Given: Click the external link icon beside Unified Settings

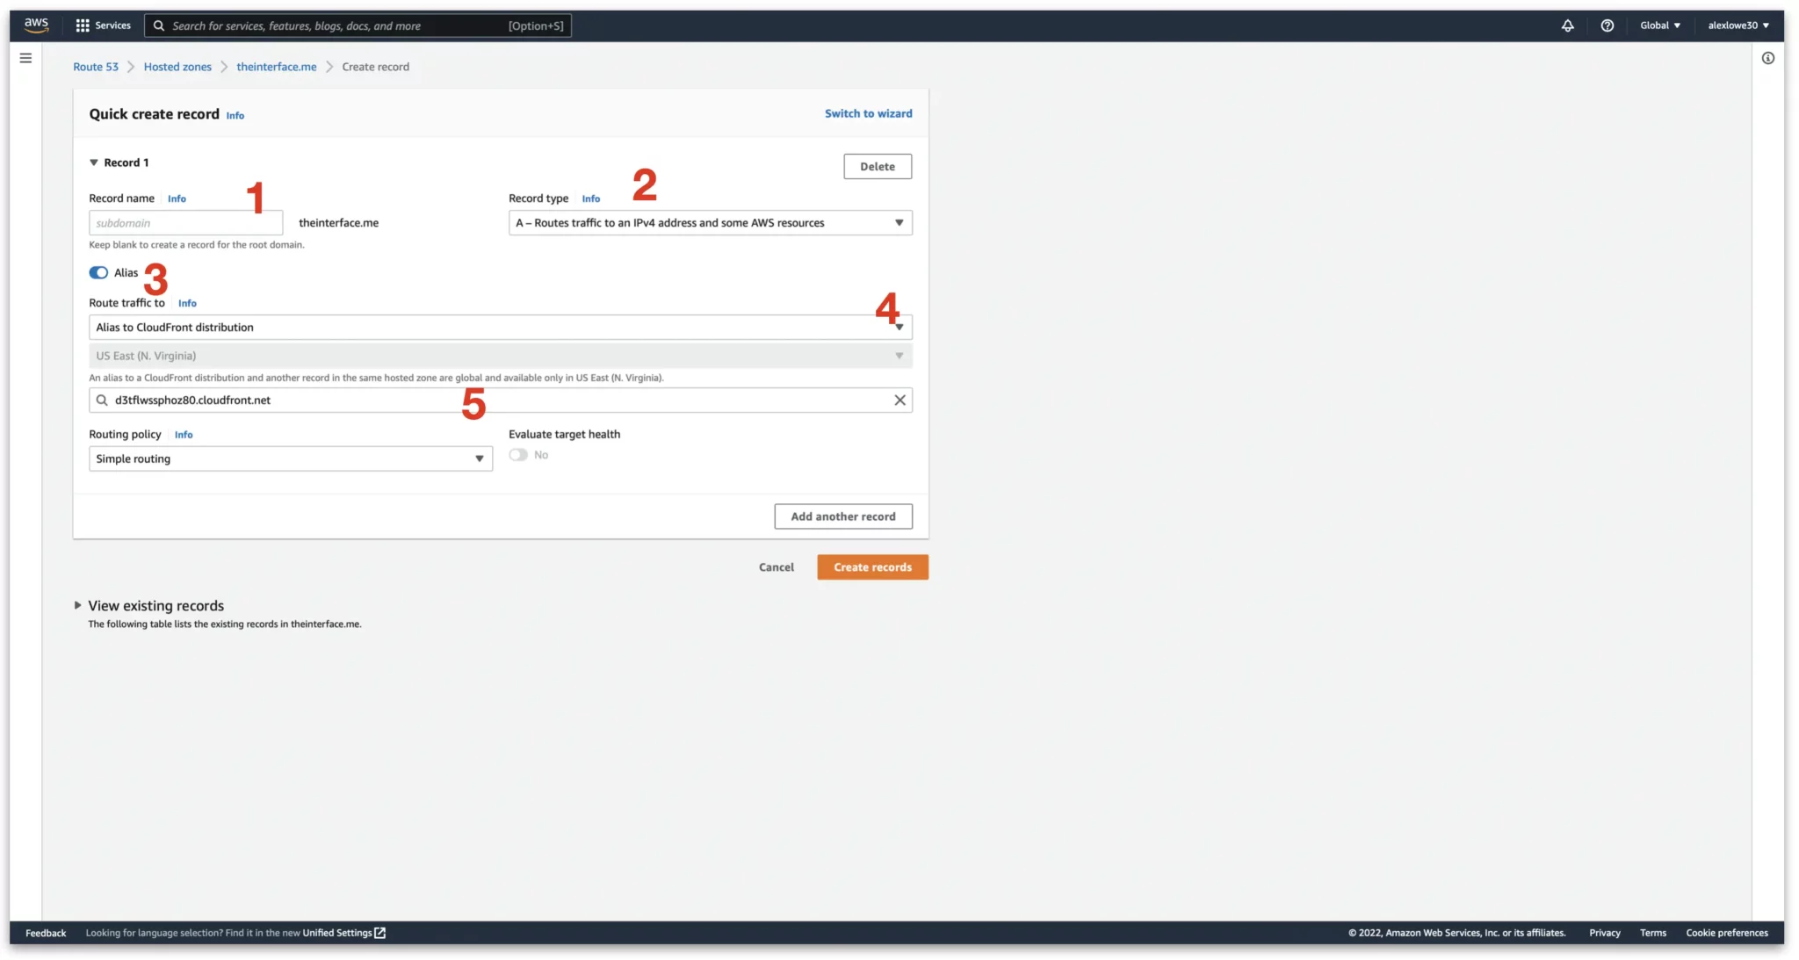Looking at the screenshot, I should [380, 933].
